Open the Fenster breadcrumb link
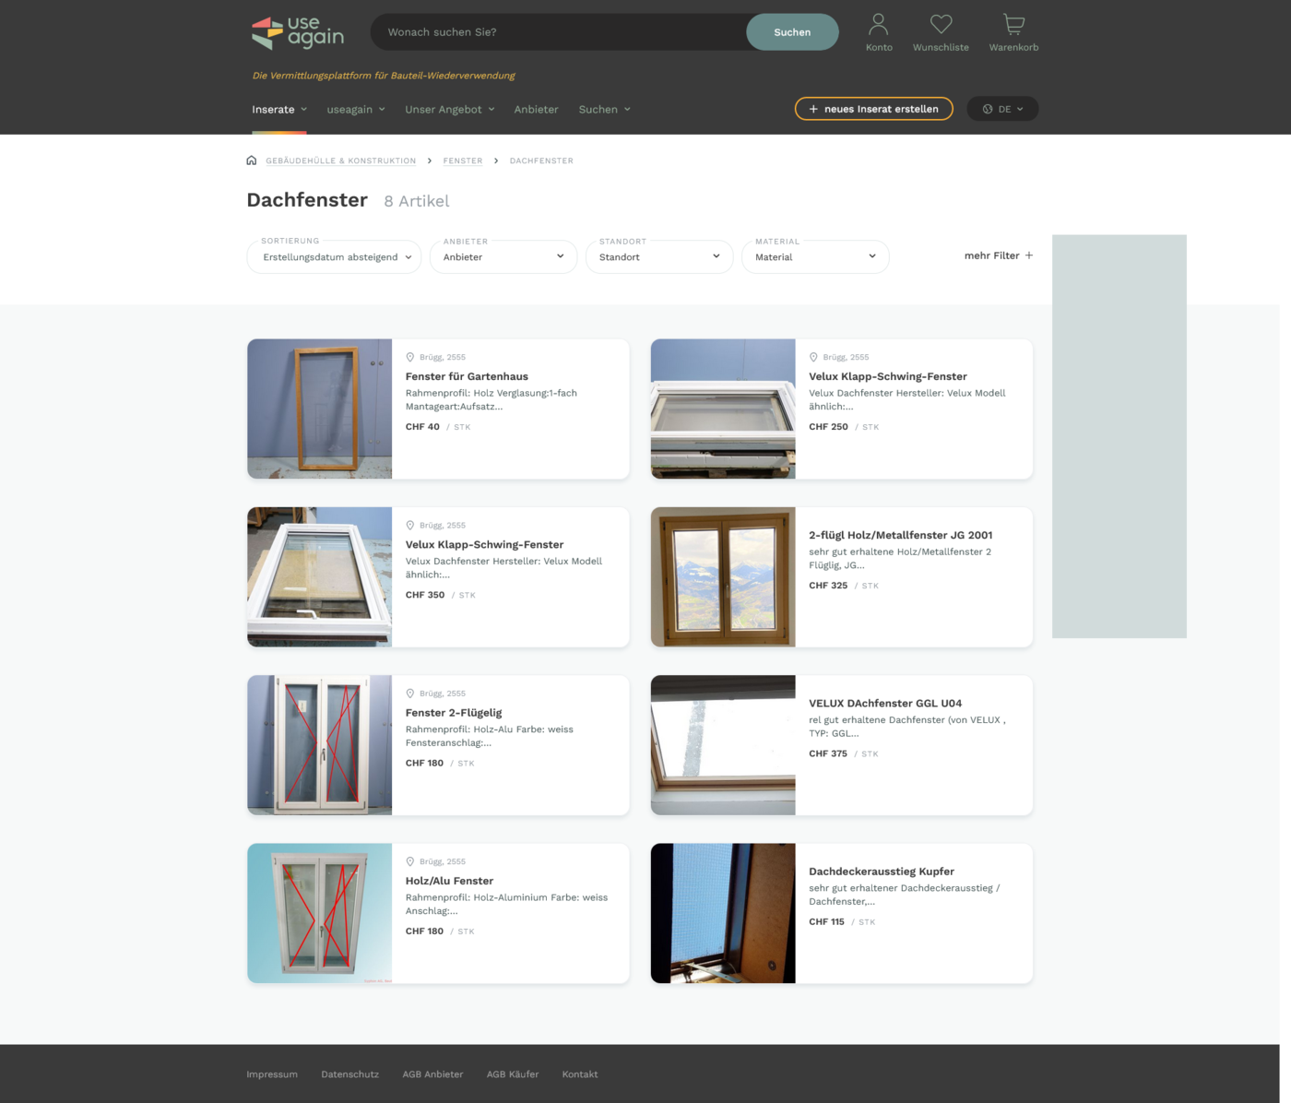The image size is (1291, 1103). click(462, 160)
